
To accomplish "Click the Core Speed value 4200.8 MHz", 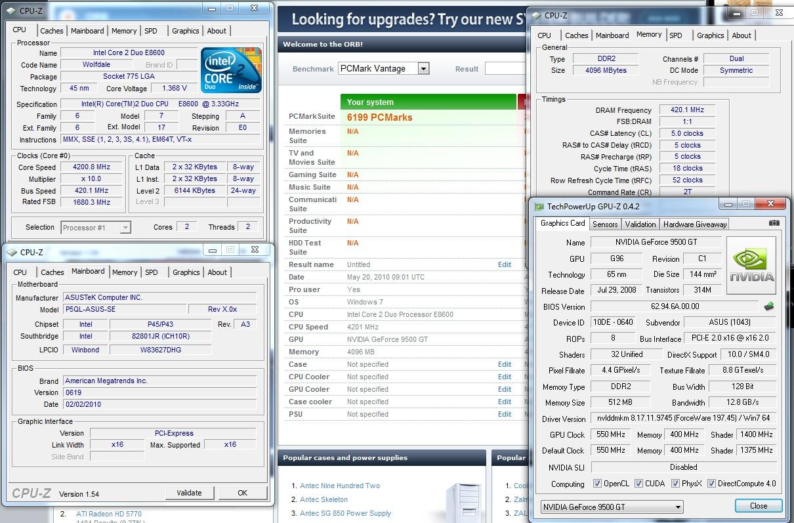I will point(91,167).
